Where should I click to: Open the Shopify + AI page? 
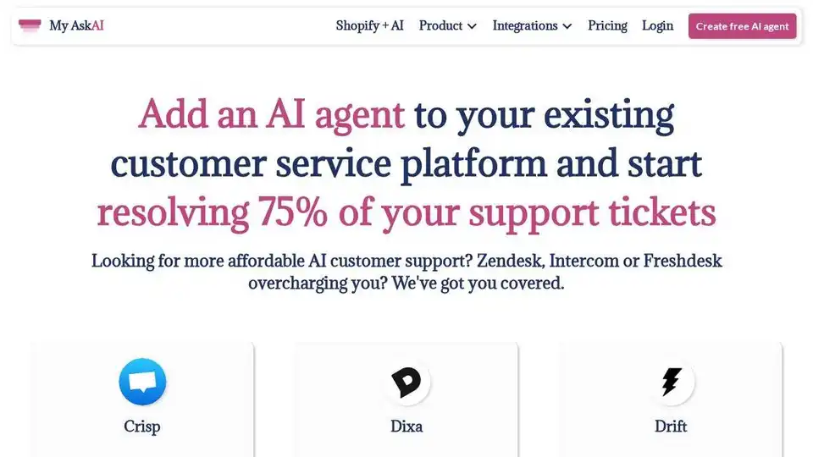tap(370, 25)
